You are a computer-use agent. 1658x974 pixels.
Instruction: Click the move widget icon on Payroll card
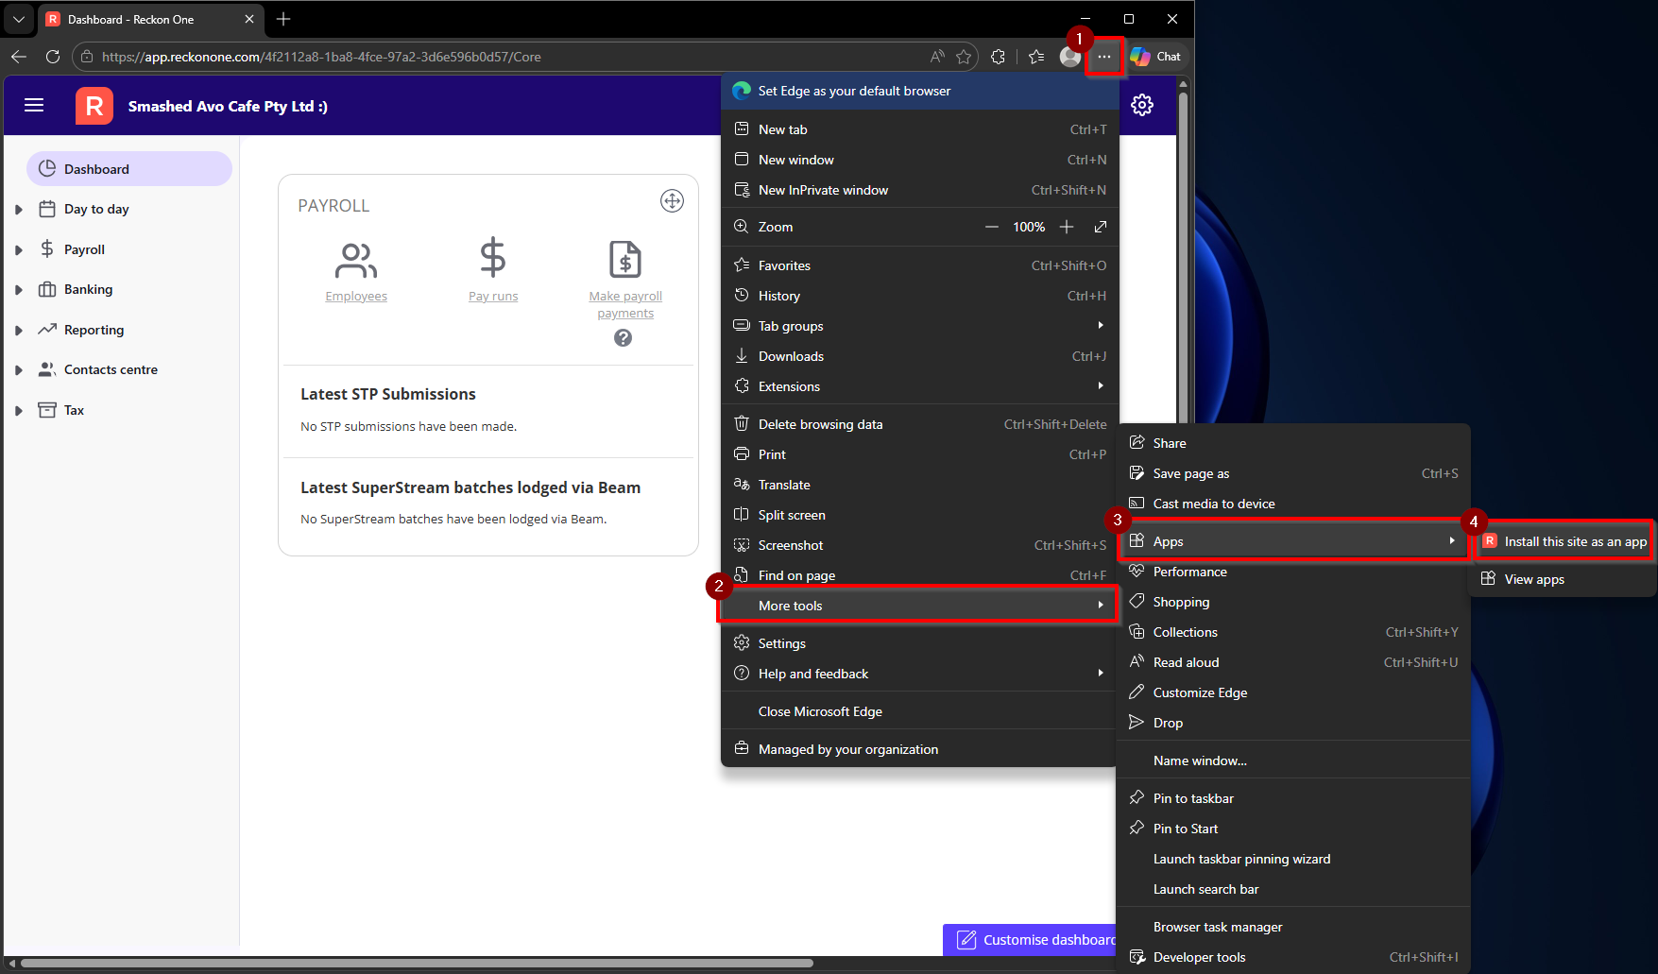672,200
